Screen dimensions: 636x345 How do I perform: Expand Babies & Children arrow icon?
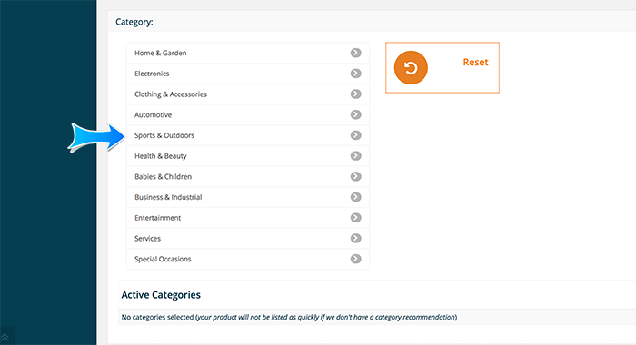pyautogui.click(x=356, y=176)
